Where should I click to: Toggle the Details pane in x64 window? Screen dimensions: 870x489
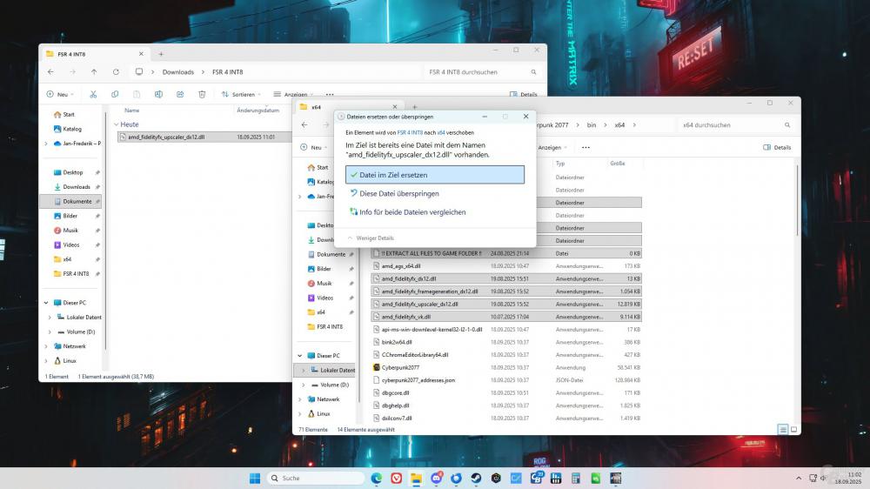pos(777,147)
